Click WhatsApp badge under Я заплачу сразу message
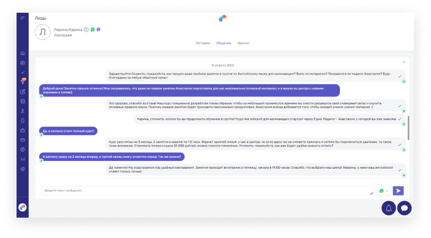431x238 pixels. [41, 161]
